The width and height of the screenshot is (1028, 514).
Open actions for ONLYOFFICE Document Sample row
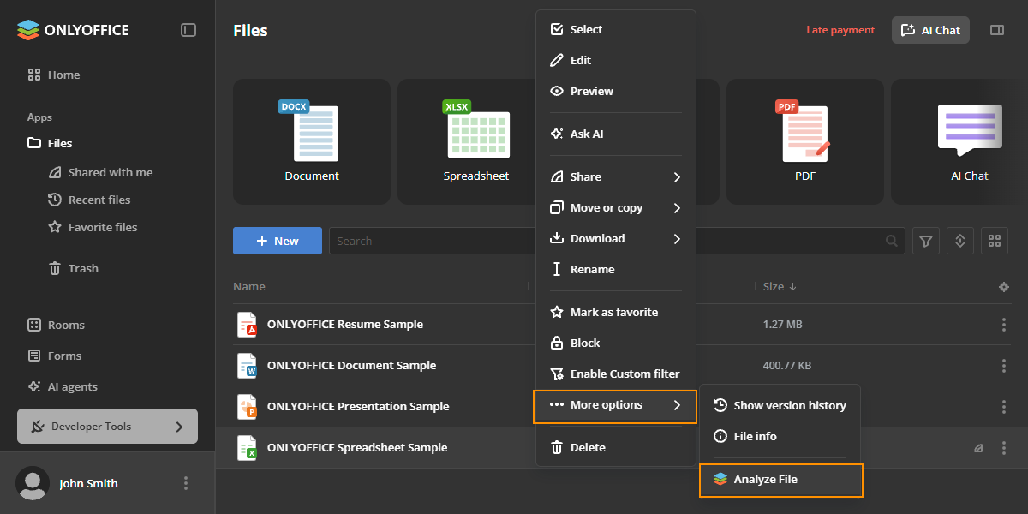[1004, 366]
